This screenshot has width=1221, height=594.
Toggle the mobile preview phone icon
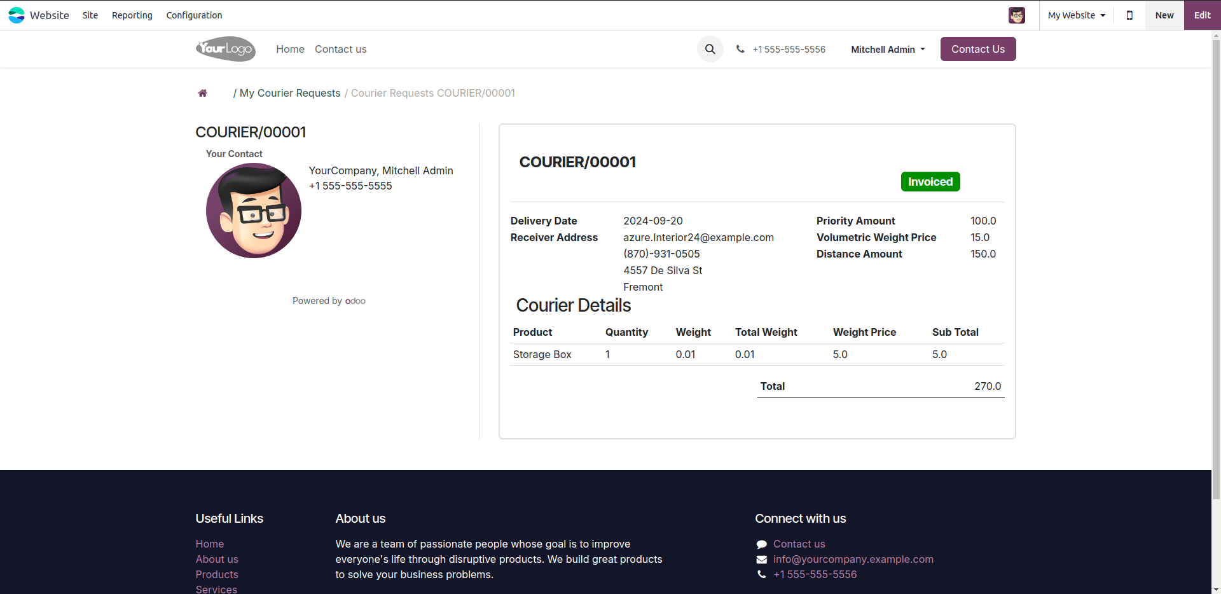click(1129, 15)
